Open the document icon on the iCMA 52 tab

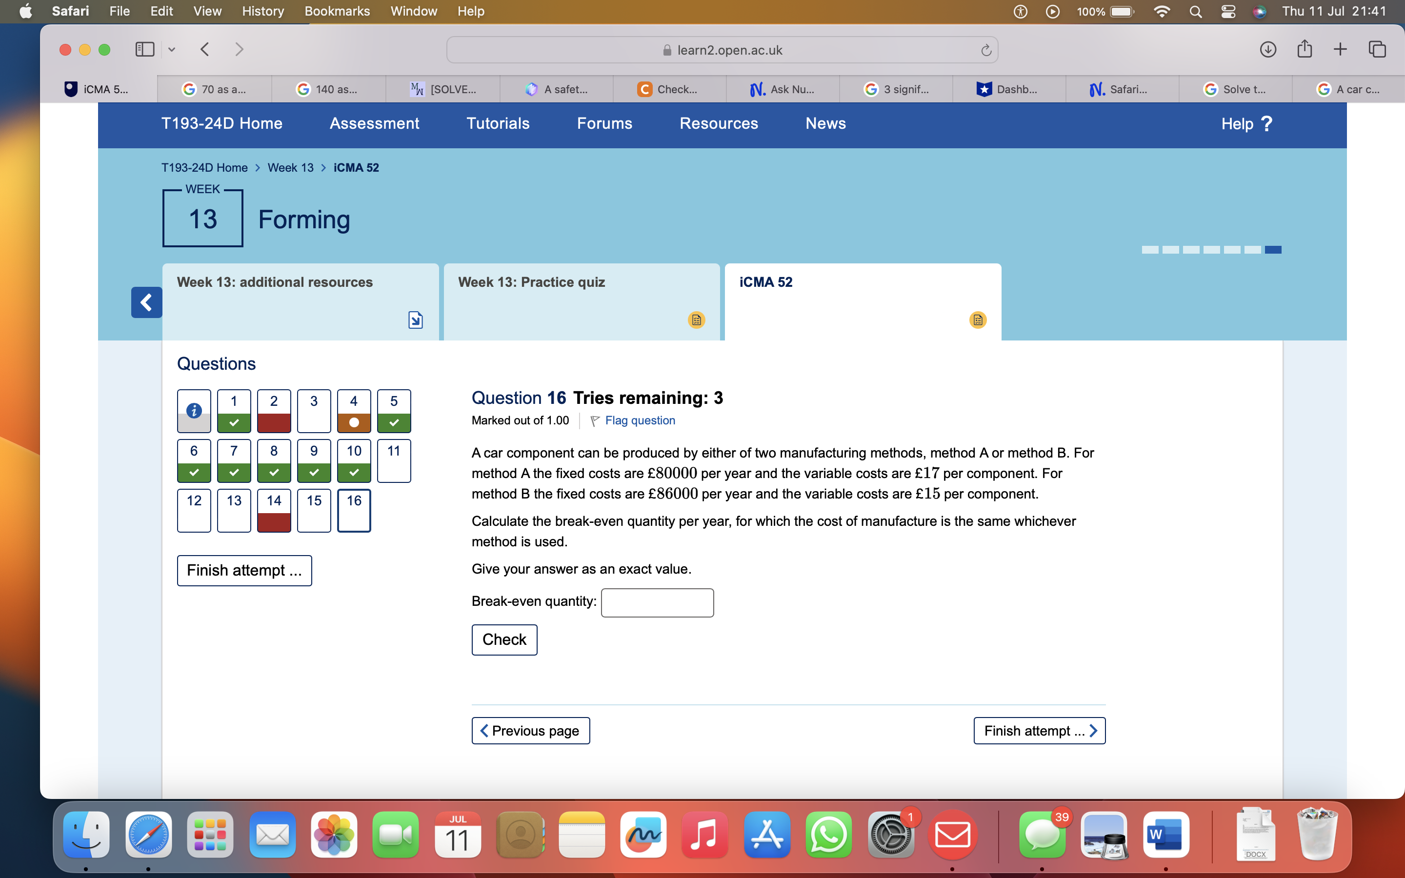click(978, 320)
